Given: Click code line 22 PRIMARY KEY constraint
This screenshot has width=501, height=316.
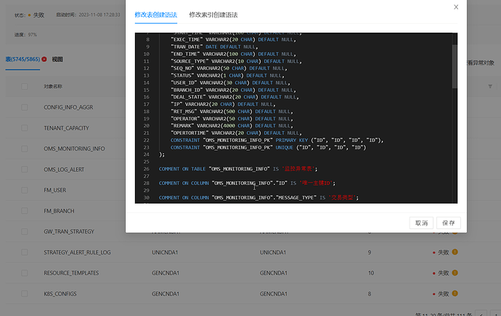Looking at the screenshot, I should click(277, 141).
